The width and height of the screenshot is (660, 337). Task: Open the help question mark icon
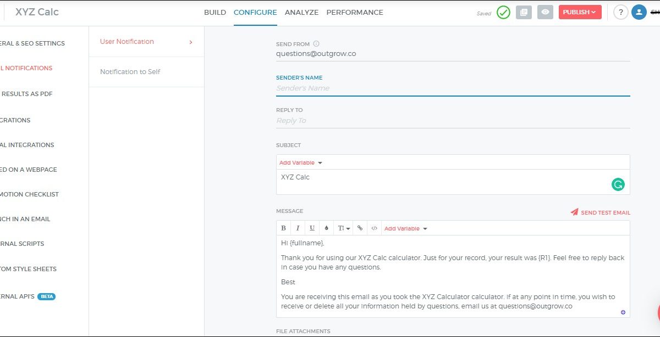(x=620, y=12)
